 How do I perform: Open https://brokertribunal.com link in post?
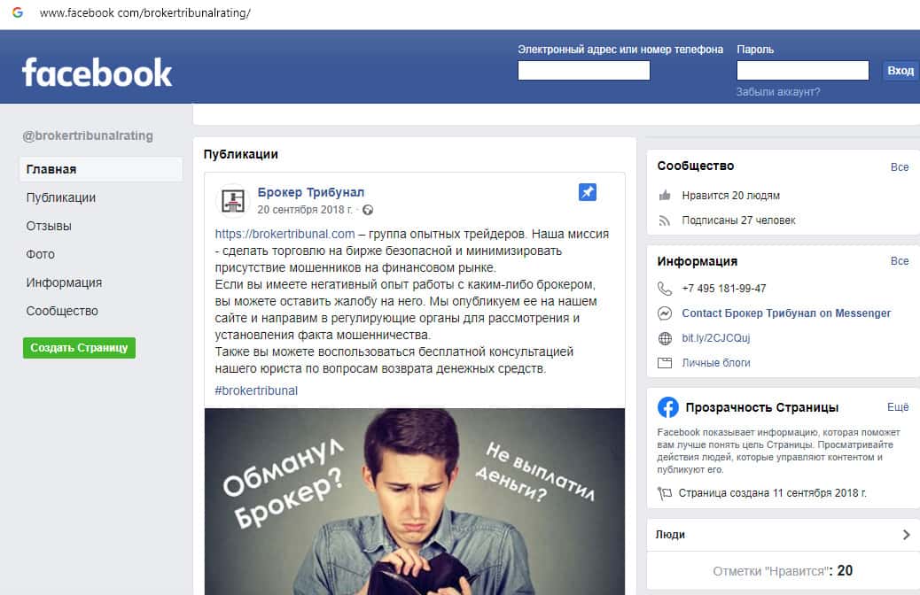coord(285,234)
